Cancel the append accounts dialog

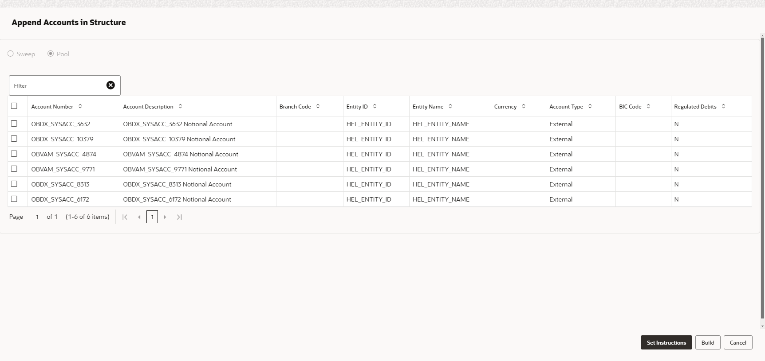point(738,342)
